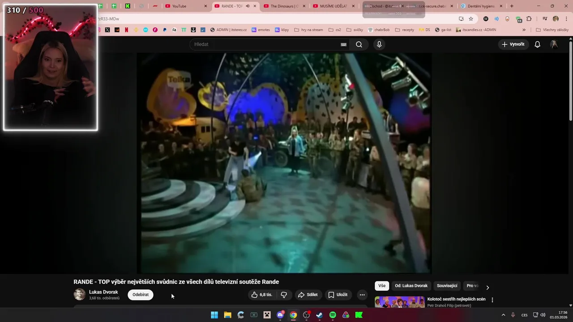This screenshot has height=322, width=573.
Task: Open itscandles.cz -ADMIN bookmark
Action: (x=476, y=30)
